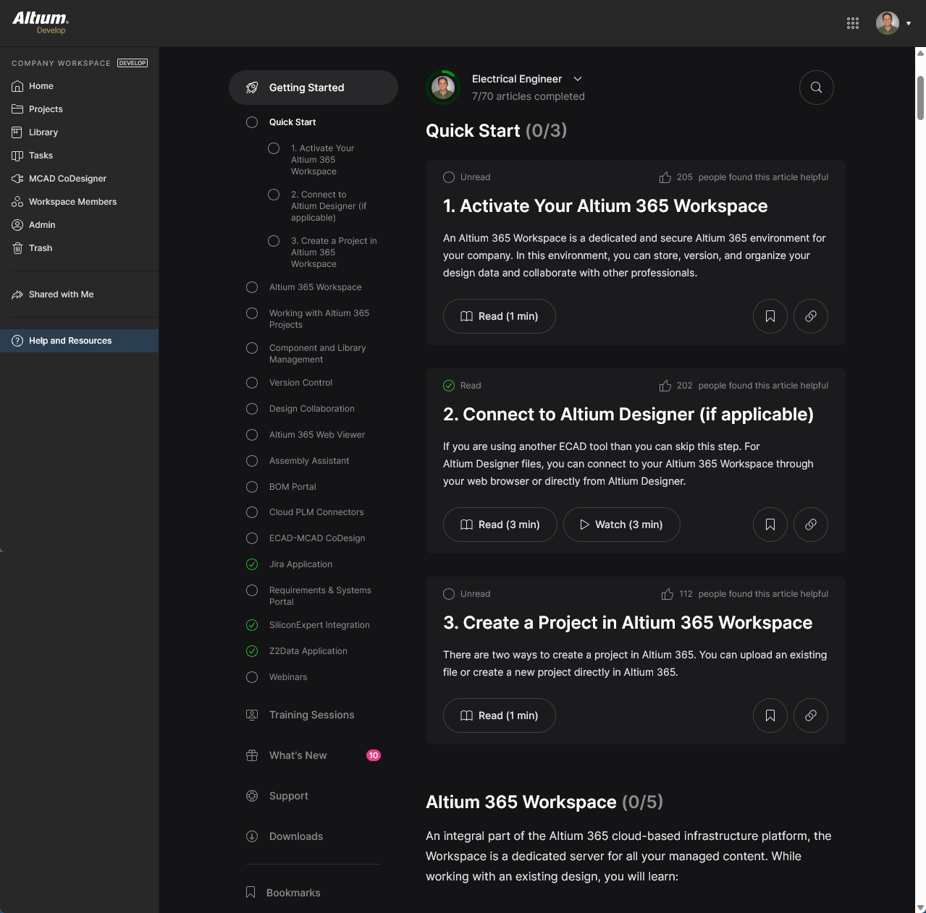The height and width of the screenshot is (913, 926).
Task: Toggle unread status circle on first article
Action: pyautogui.click(x=449, y=177)
